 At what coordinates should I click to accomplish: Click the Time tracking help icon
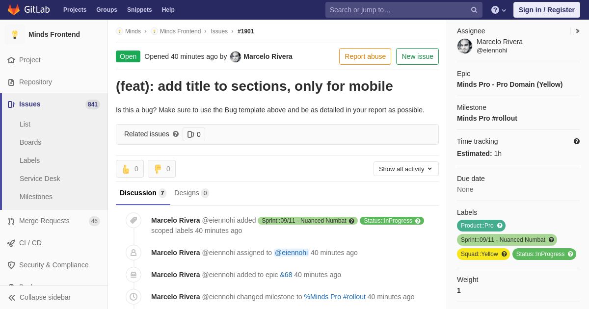[577, 141]
